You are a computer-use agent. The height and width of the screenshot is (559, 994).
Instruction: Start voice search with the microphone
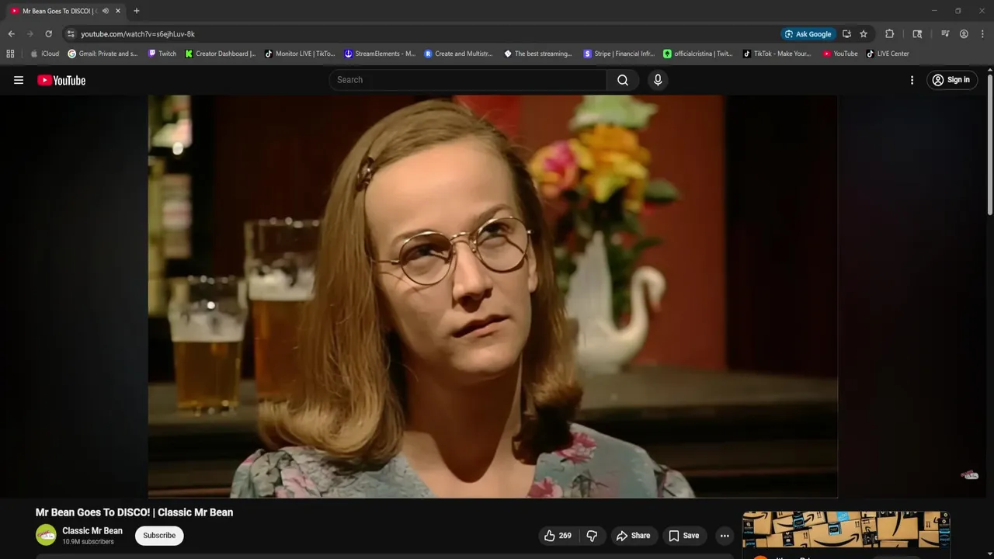658,80
